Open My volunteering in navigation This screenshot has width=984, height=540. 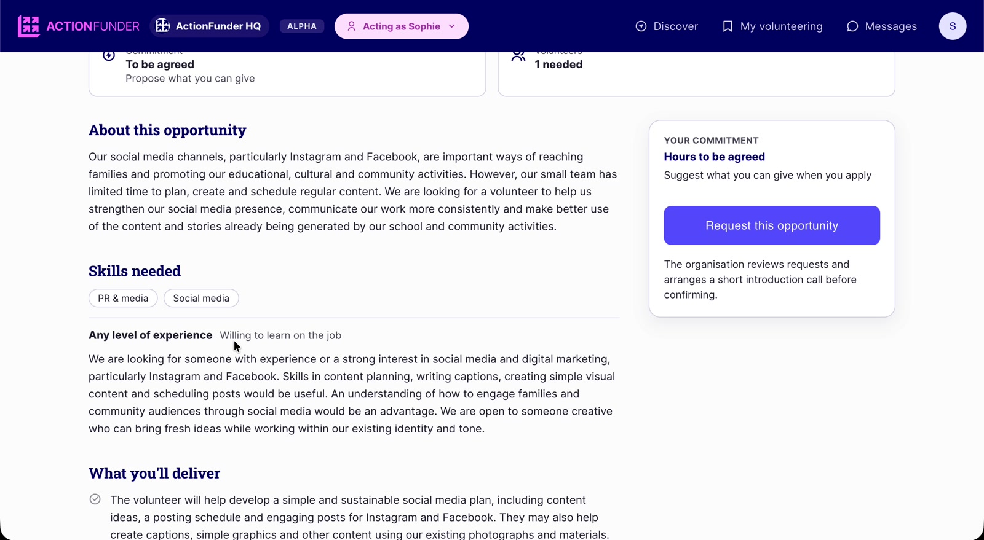(x=772, y=26)
